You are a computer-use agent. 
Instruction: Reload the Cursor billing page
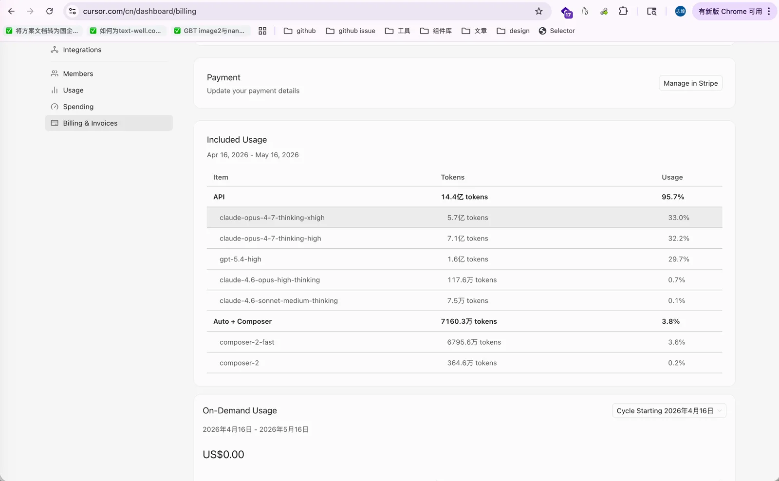point(50,11)
